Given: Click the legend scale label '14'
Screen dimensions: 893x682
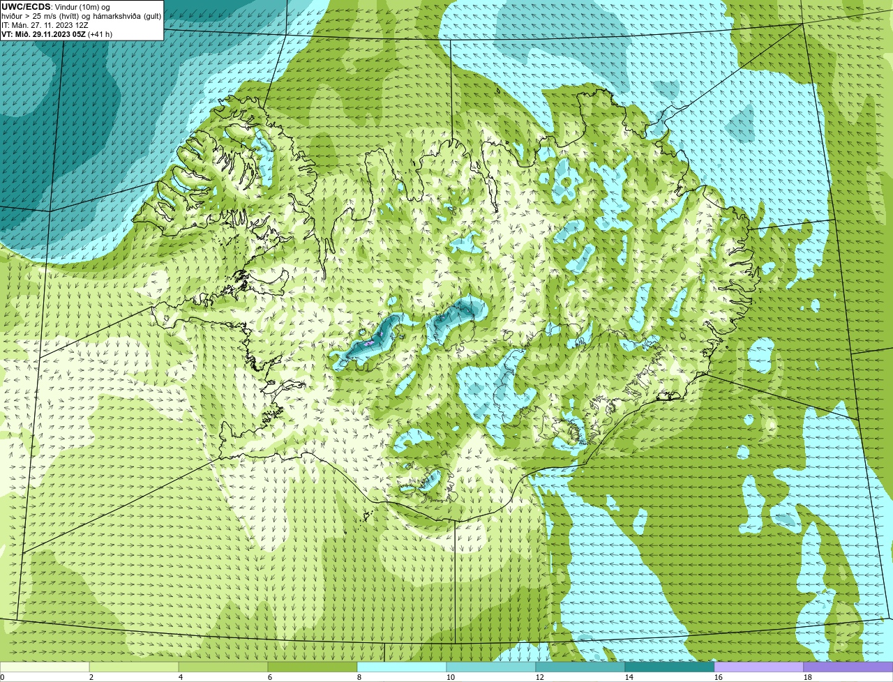Looking at the screenshot, I should tap(629, 677).
